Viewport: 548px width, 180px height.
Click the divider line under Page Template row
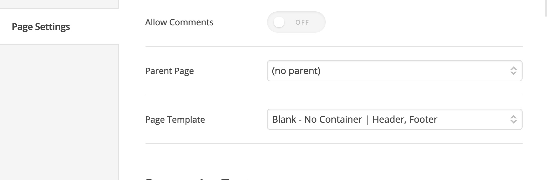coord(334,144)
